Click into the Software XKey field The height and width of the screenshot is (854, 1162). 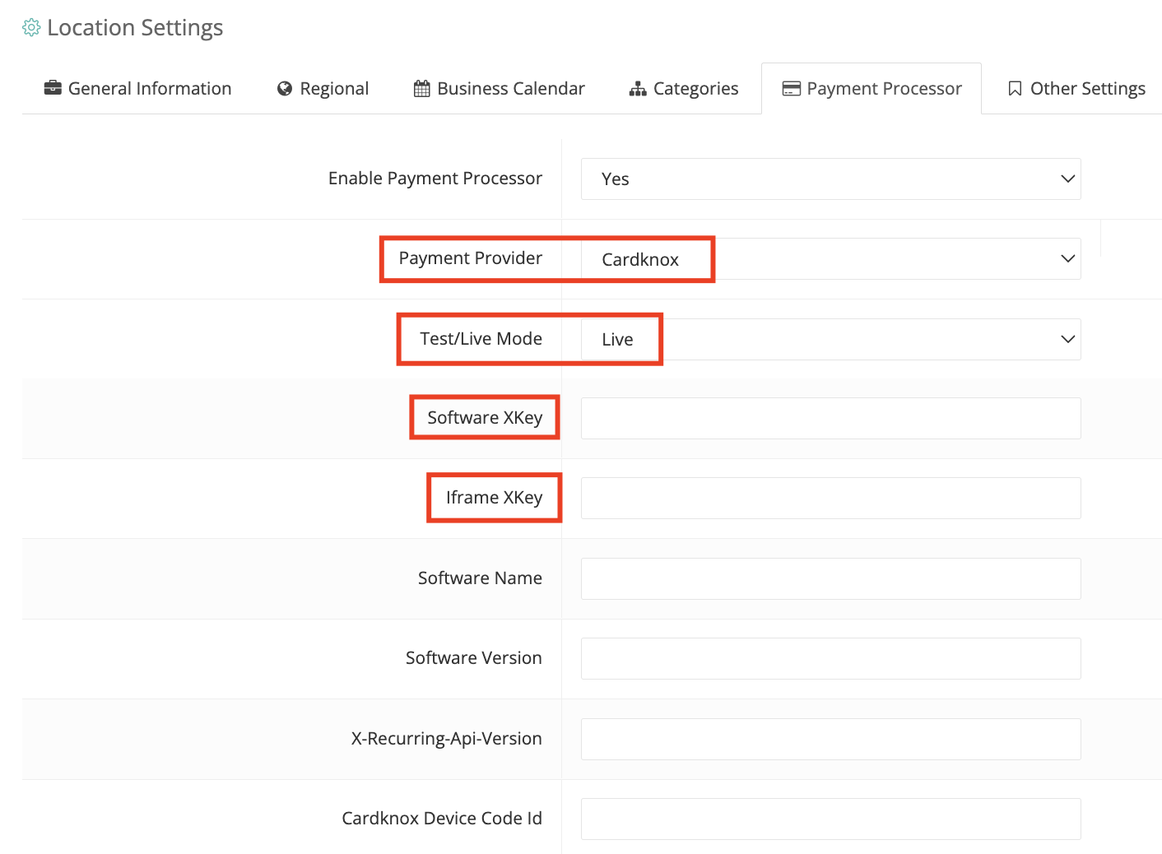pos(831,419)
